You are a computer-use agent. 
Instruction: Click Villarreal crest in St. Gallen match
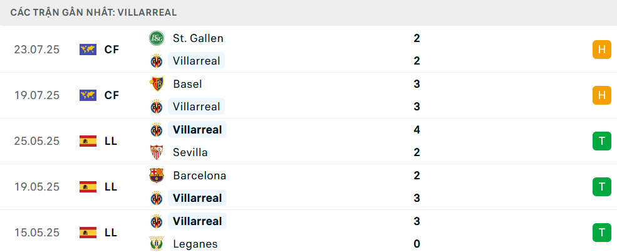coord(157,61)
